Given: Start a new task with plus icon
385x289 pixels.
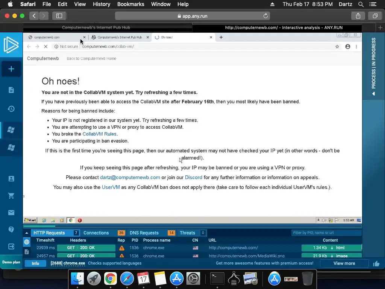Looking at the screenshot, I should click(x=11, y=69).
